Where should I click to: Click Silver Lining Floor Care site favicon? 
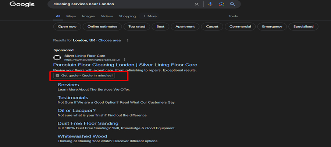57,58
